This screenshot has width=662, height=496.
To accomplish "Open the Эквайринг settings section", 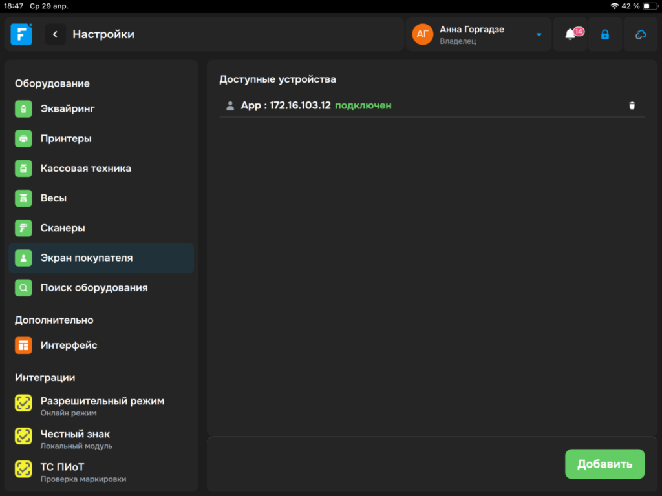I will point(101,108).
